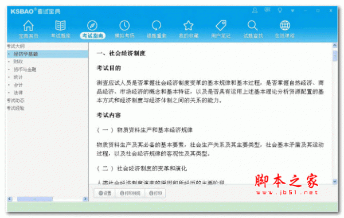
Task: Click the sidebar scroll left arrow
Action: coord(10,199)
